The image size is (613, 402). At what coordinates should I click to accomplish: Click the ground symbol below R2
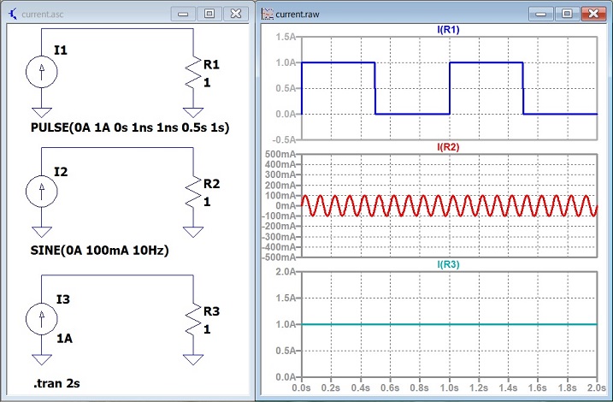click(192, 232)
